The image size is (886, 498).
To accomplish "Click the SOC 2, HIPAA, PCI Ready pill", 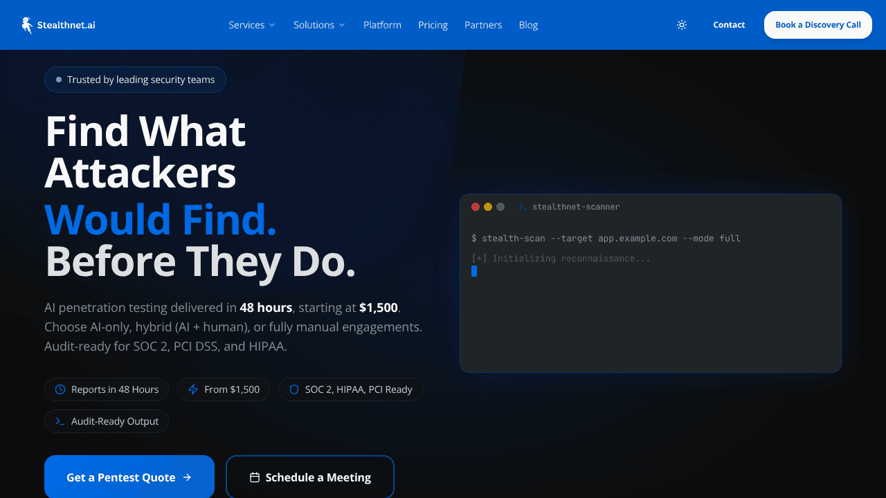I will coord(350,389).
